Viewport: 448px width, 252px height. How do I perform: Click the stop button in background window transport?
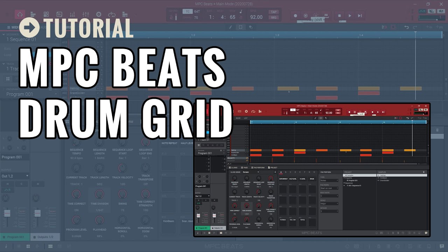tap(339, 15)
